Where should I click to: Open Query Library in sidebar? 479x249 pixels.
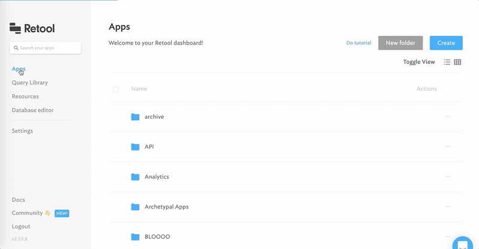coord(29,82)
